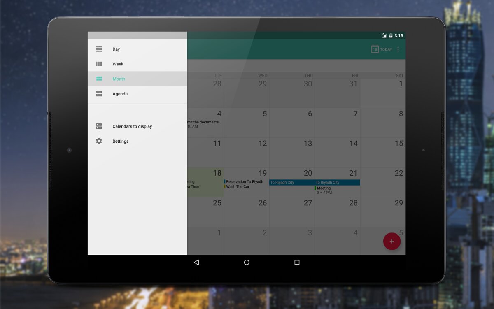The image size is (494, 309).
Task: Click the Week view columns icon
Action: [x=99, y=64]
